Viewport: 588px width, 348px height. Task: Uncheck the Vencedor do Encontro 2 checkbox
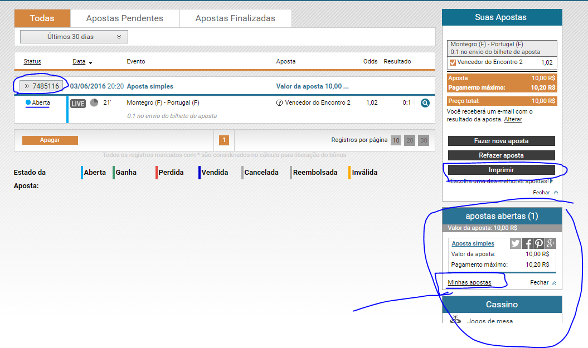pos(453,62)
